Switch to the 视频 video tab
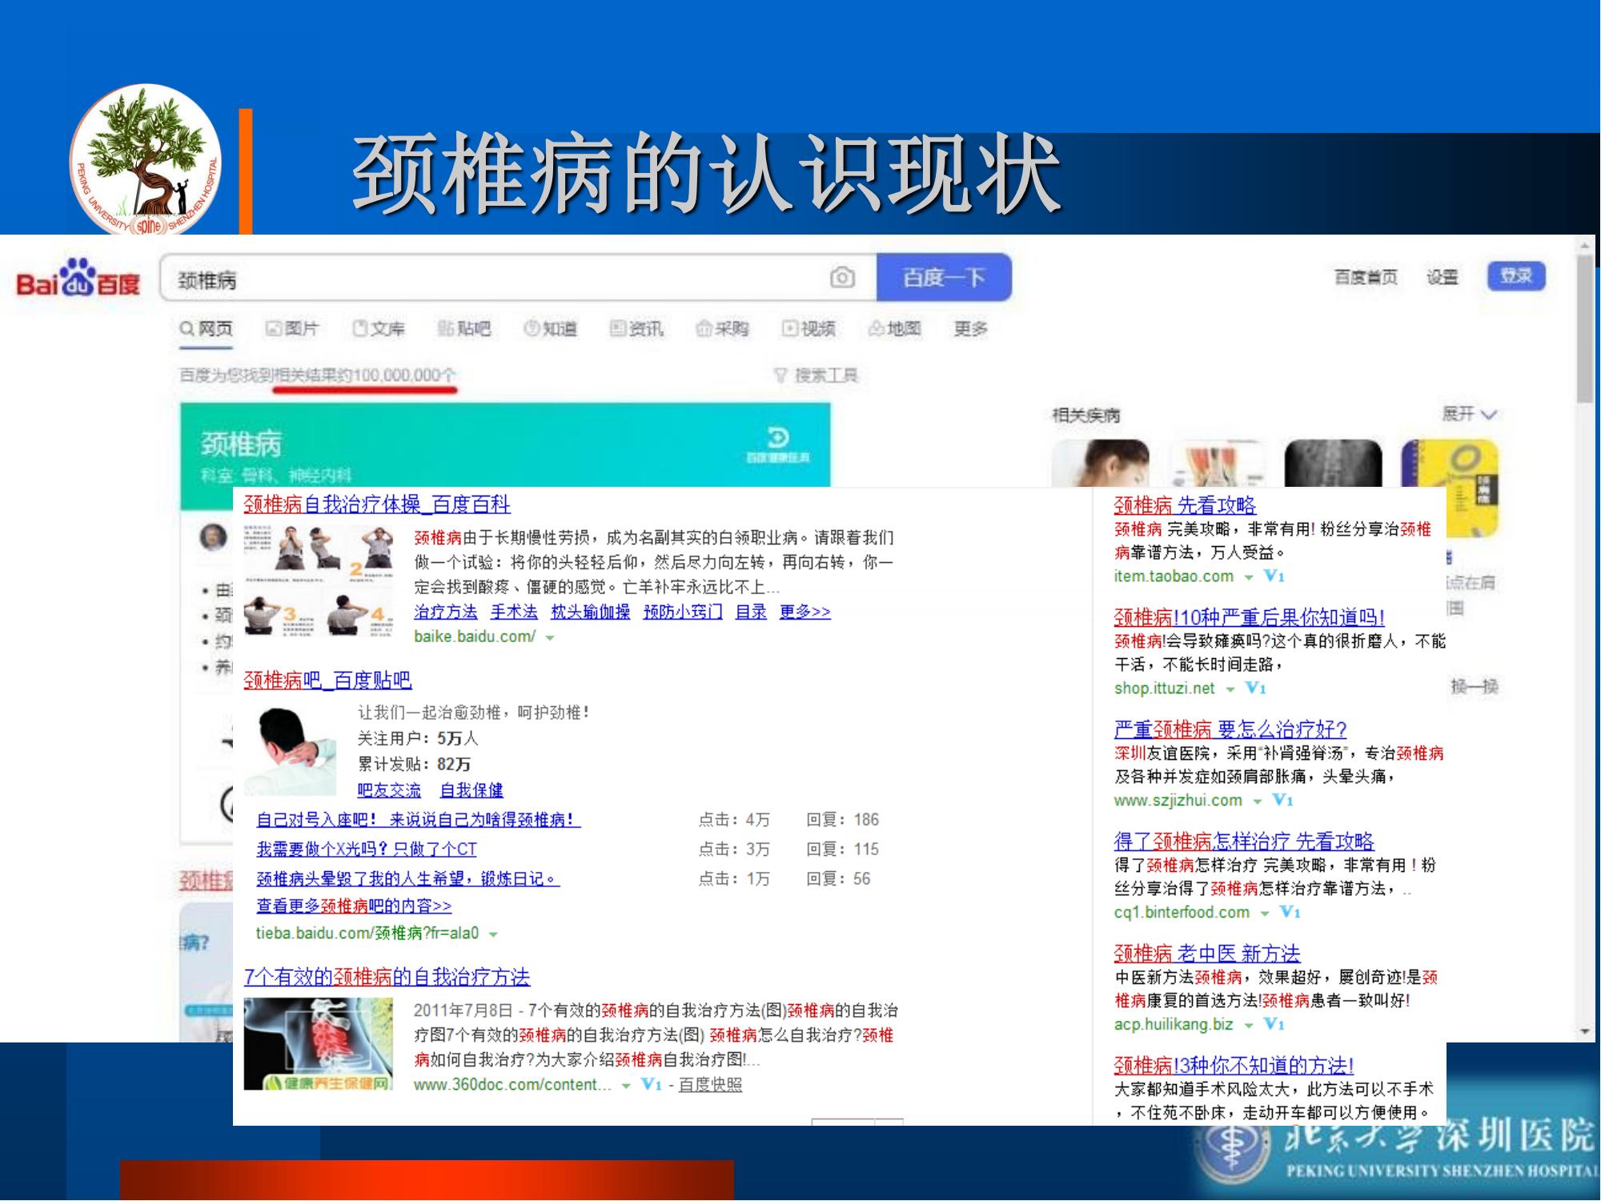The height and width of the screenshot is (1201, 1601). [x=809, y=328]
